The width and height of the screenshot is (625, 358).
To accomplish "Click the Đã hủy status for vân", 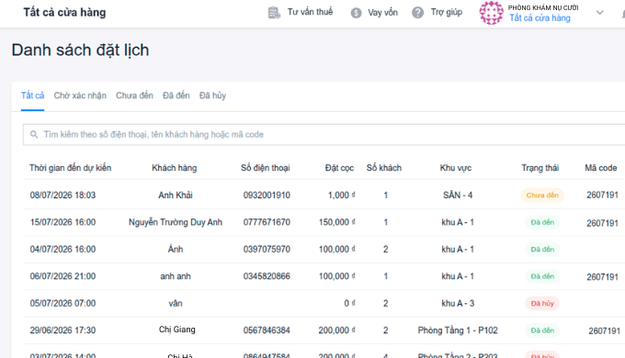I will (542, 304).
